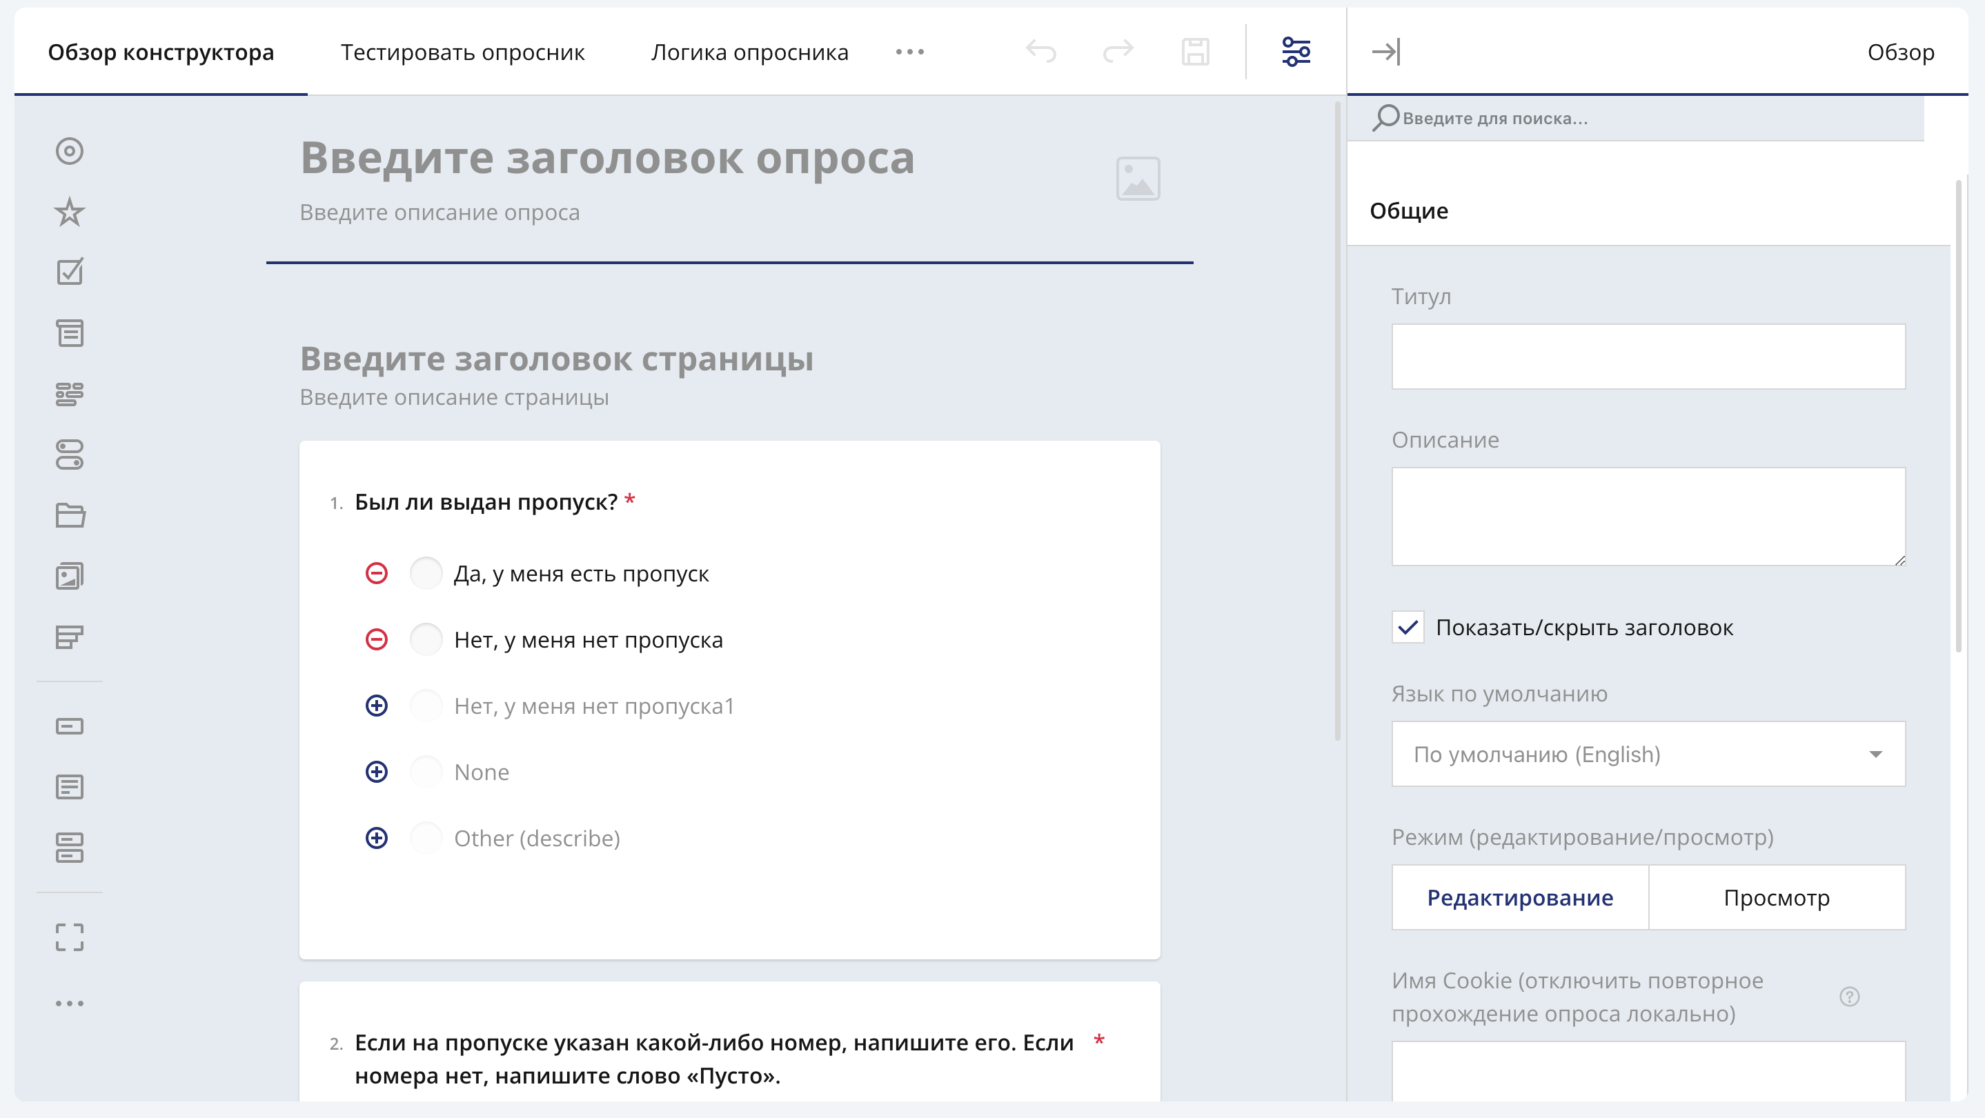Viewport: 1985px width, 1118px height.
Task: Add survey logo image placeholder
Action: [x=1138, y=179]
